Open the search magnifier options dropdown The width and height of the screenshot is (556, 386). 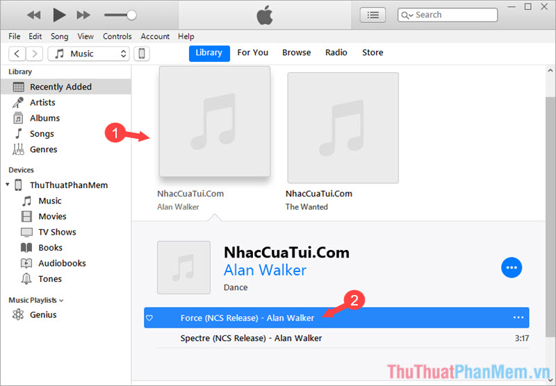407,15
